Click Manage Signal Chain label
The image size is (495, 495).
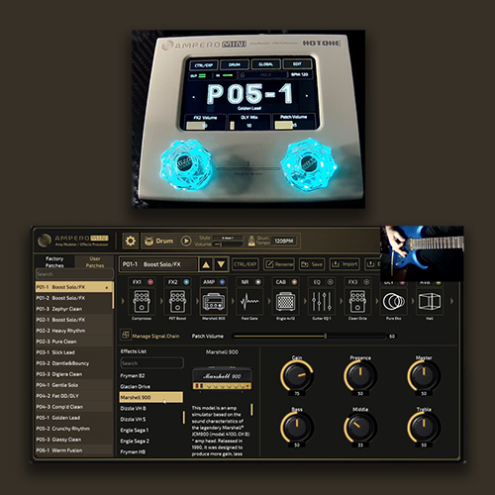coord(155,336)
